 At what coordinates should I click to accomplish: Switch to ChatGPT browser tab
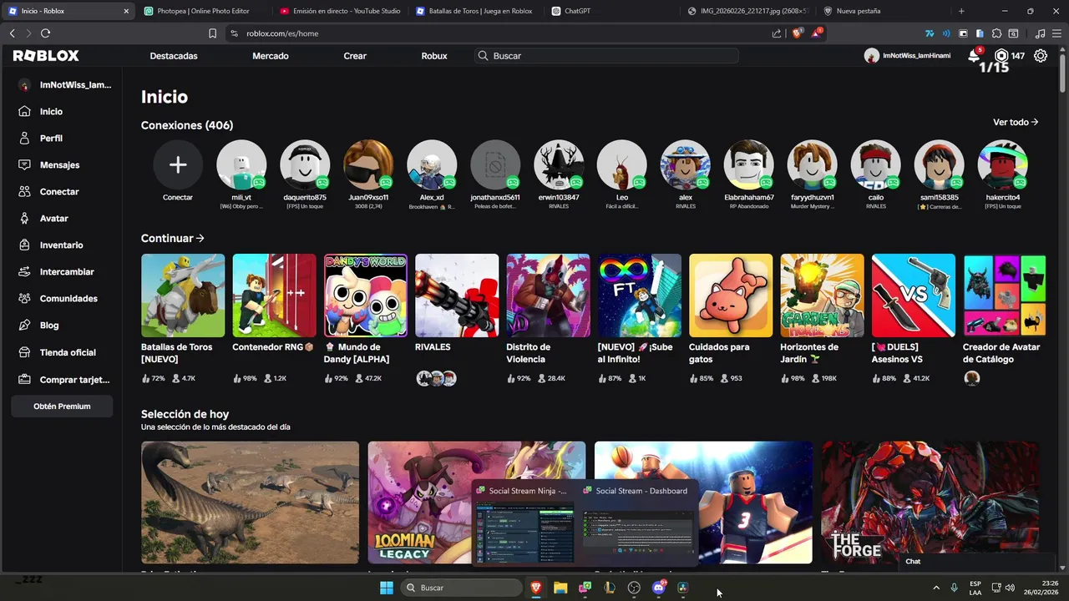point(611,11)
